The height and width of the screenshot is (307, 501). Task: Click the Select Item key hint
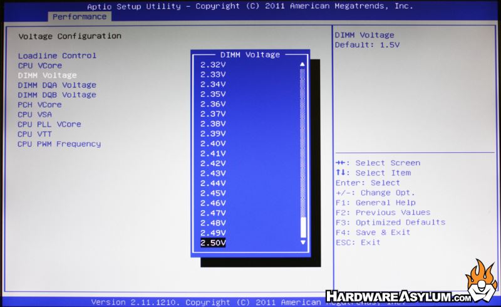[373, 173]
